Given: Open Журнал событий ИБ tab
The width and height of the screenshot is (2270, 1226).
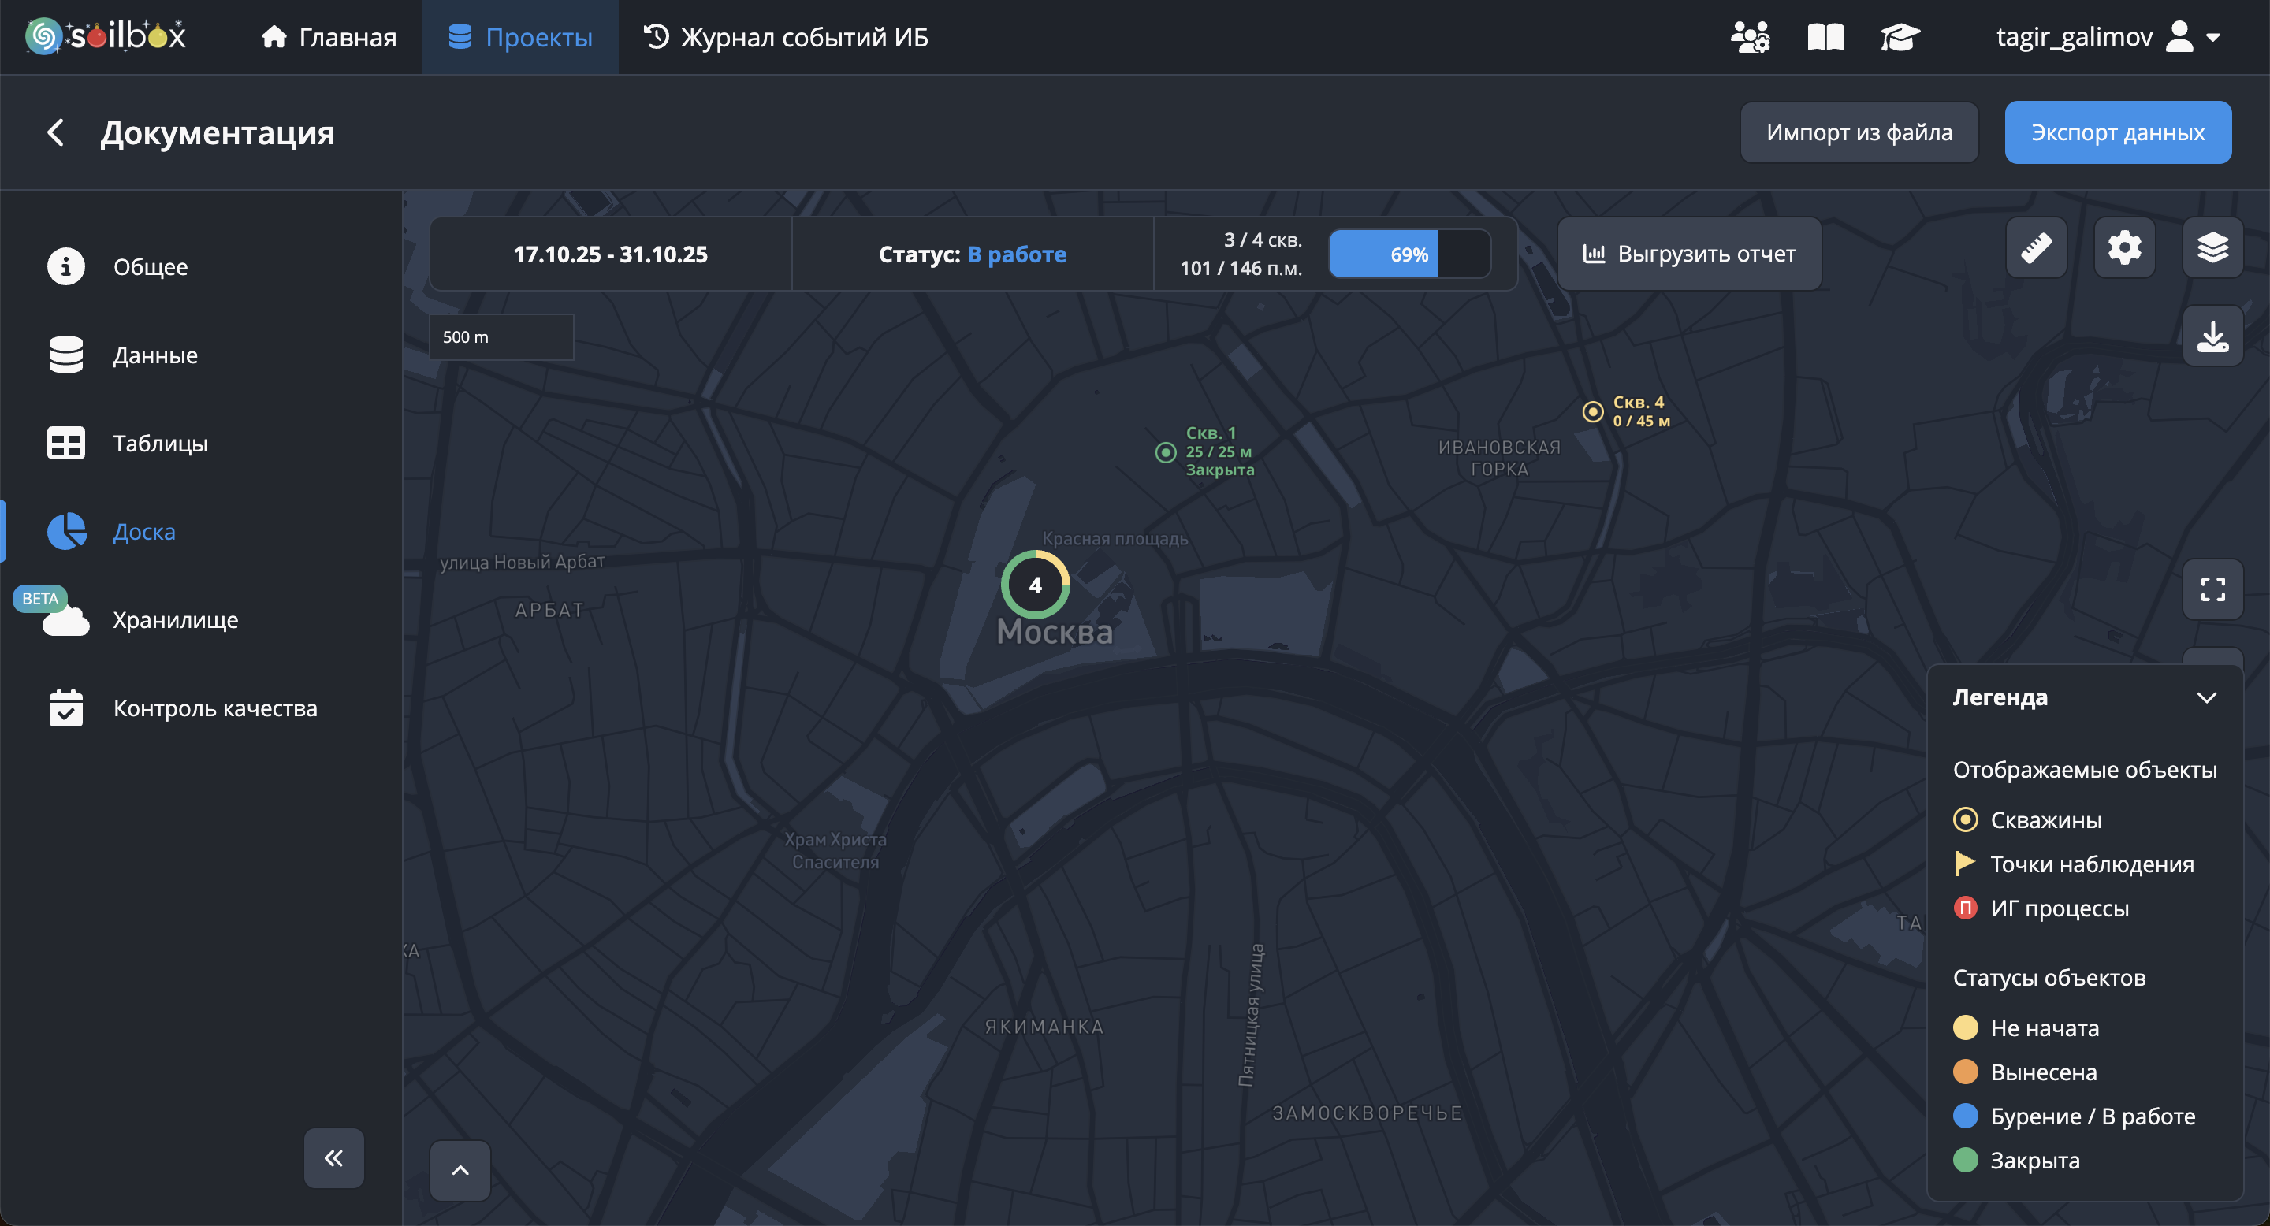Looking at the screenshot, I should pyautogui.click(x=786, y=37).
